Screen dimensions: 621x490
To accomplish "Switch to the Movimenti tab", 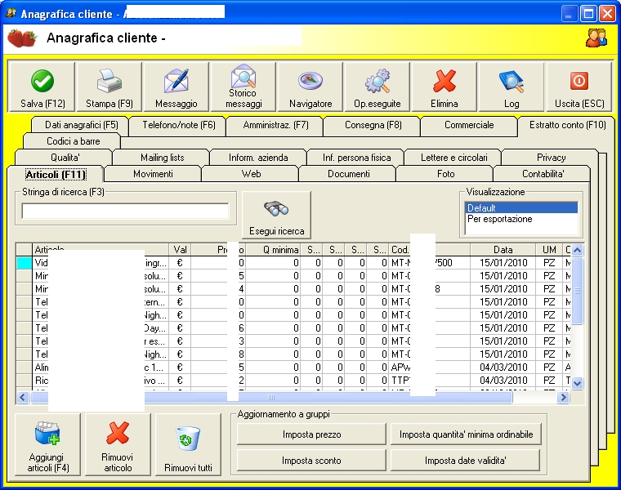I will (153, 174).
